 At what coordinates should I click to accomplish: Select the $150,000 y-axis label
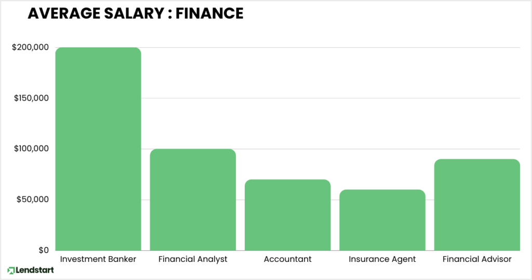30,99
